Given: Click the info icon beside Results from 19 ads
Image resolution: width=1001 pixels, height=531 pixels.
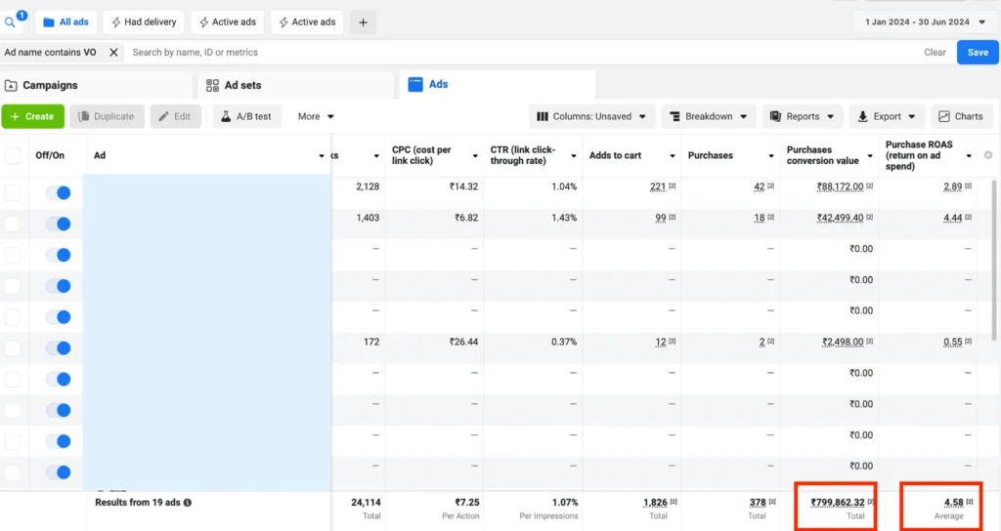Looking at the screenshot, I should tap(188, 503).
